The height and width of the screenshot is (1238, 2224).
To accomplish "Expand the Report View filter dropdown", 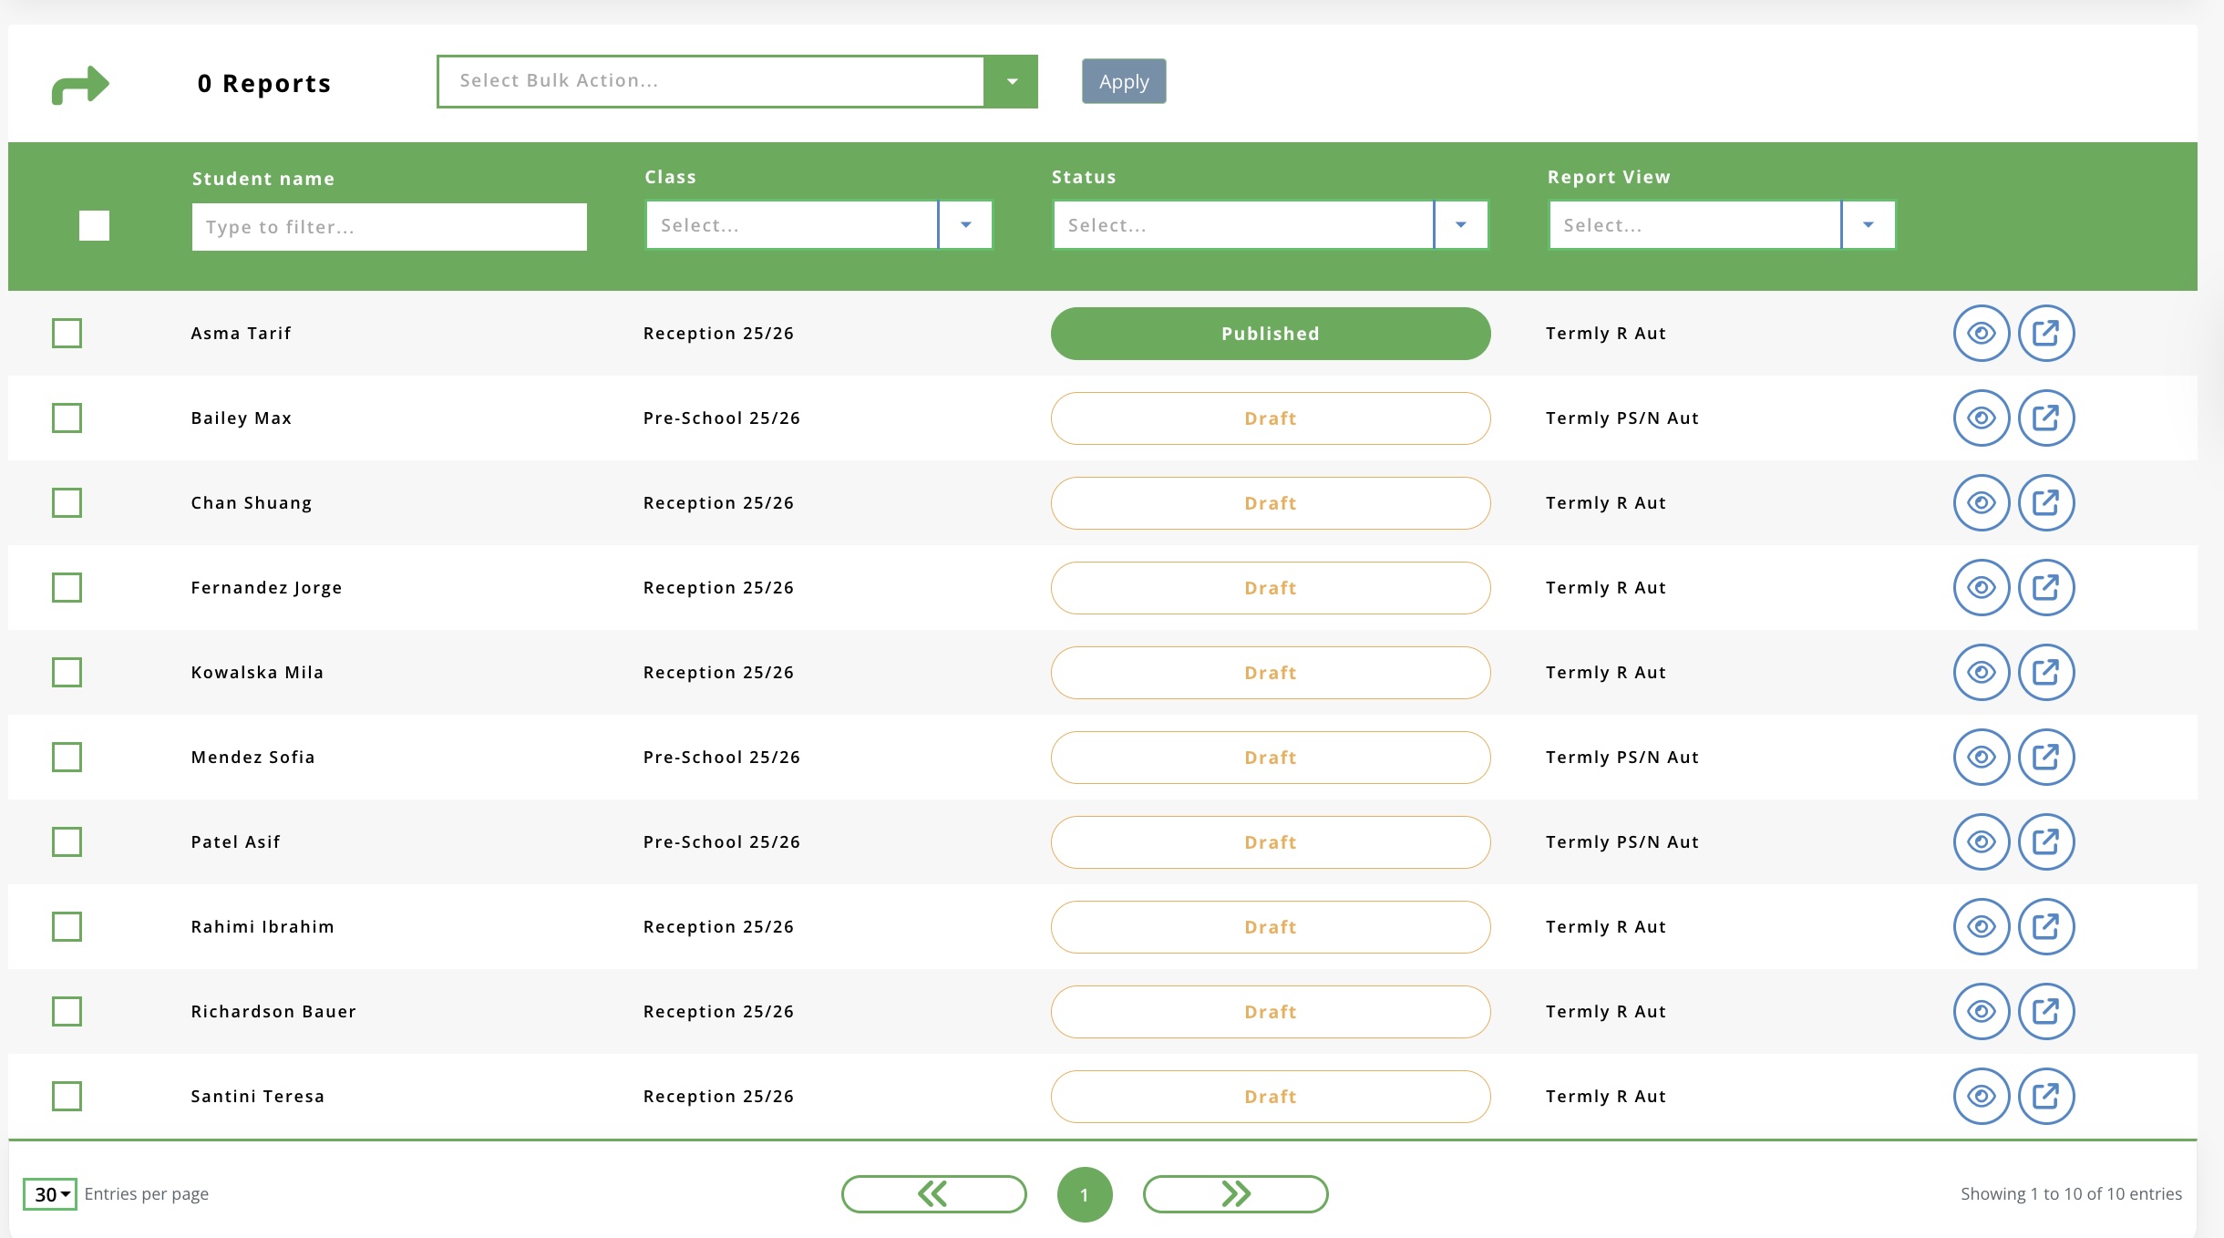I will 1868,225.
